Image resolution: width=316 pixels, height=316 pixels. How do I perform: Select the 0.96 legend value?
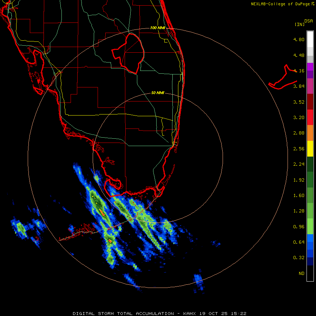299,227
